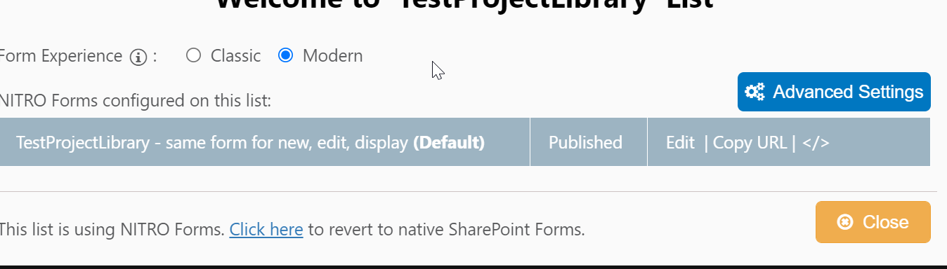
Task: Select the TestProjectLibrary form name row
Action: [265, 142]
